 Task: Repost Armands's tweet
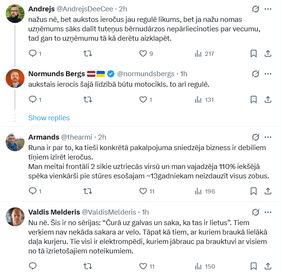[87, 191]
